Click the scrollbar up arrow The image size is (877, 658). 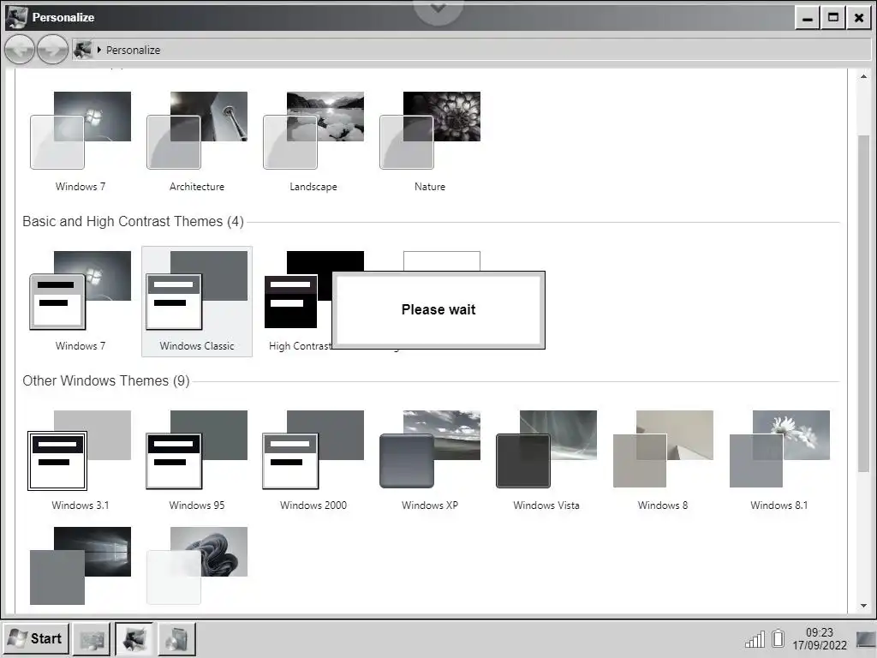(x=863, y=76)
